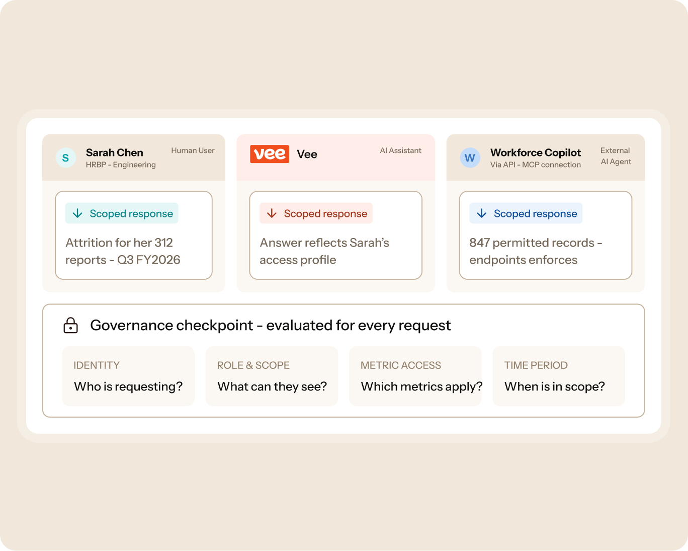Click Answer reflects Sarah's access profile text

click(x=324, y=251)
